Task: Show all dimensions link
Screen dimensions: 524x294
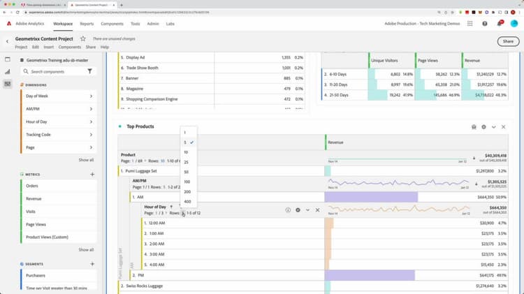Action: coord(86,160)
